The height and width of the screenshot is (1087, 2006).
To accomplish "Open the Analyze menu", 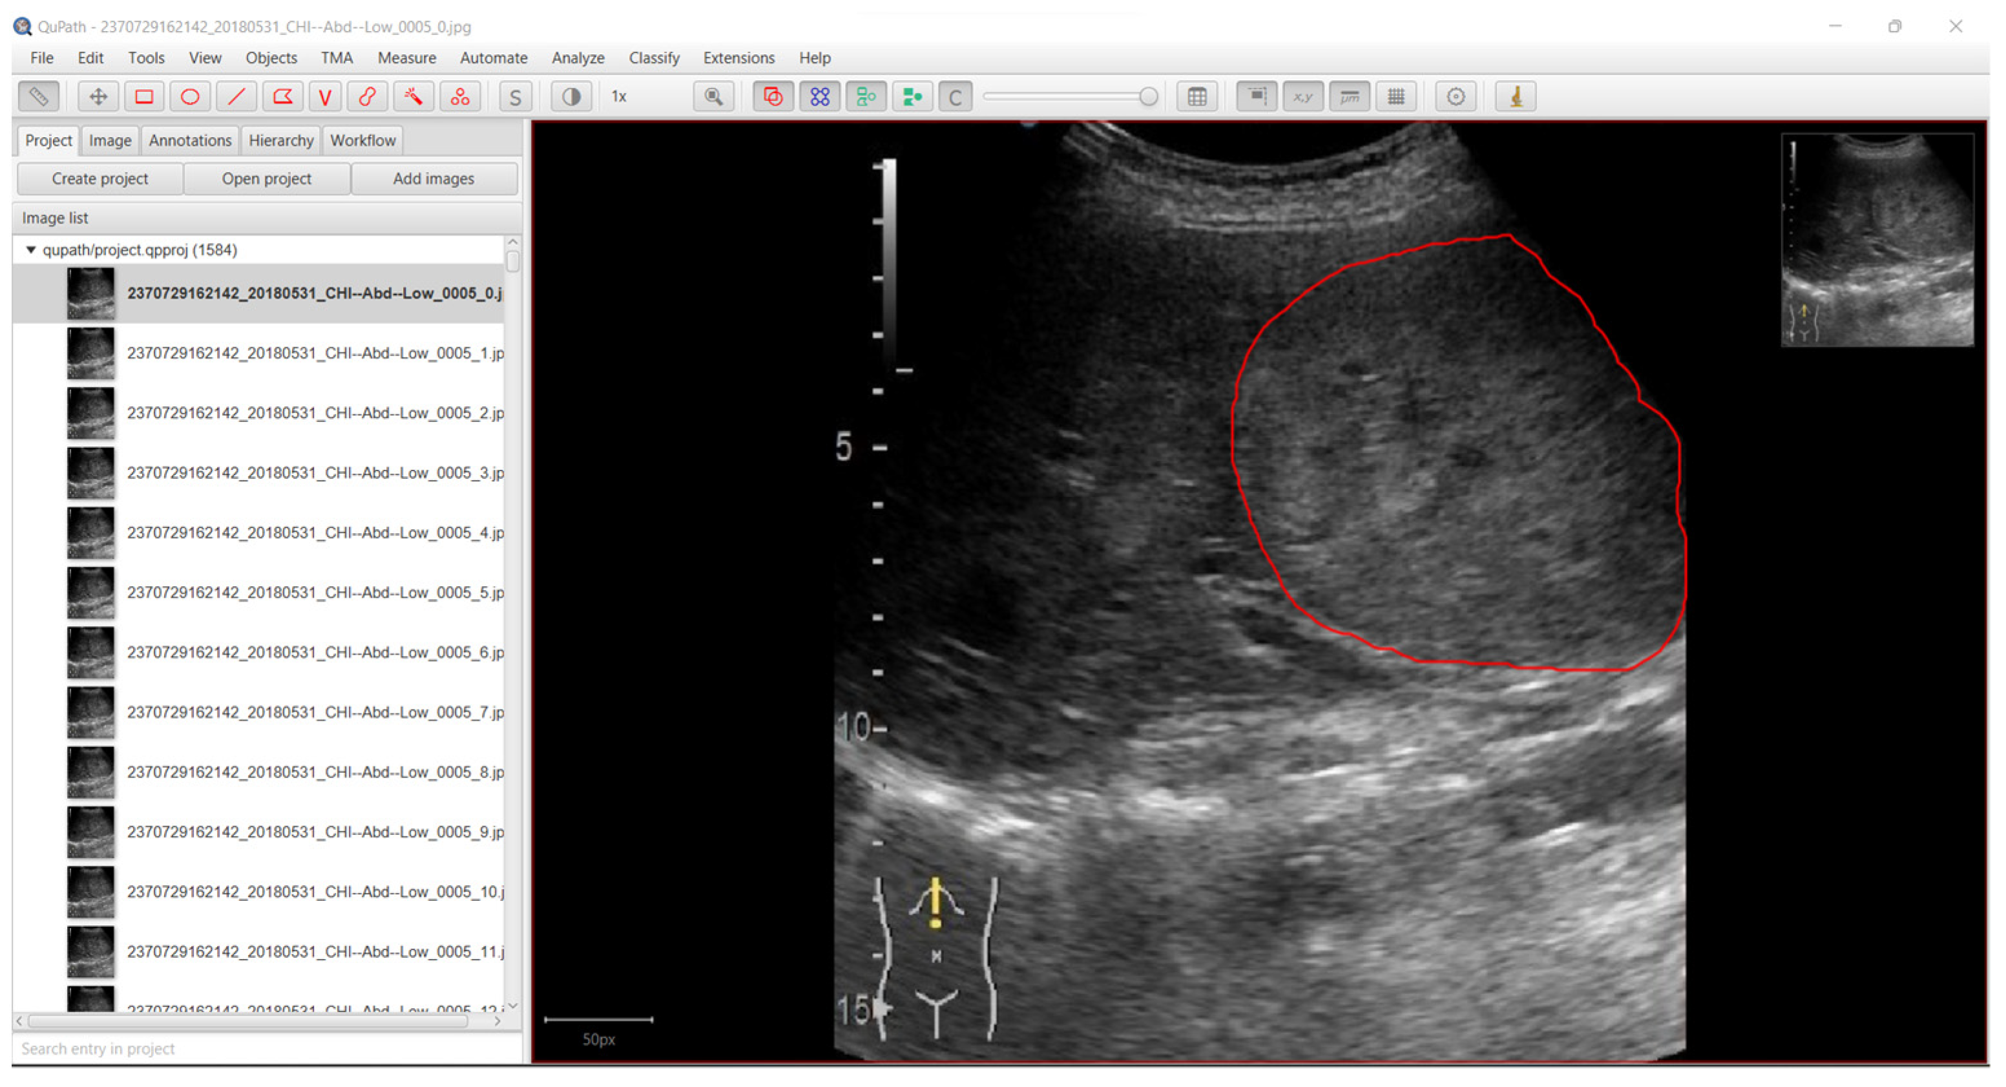I will point(578,58).
